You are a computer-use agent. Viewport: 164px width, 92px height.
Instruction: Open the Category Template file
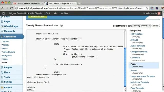139,52
